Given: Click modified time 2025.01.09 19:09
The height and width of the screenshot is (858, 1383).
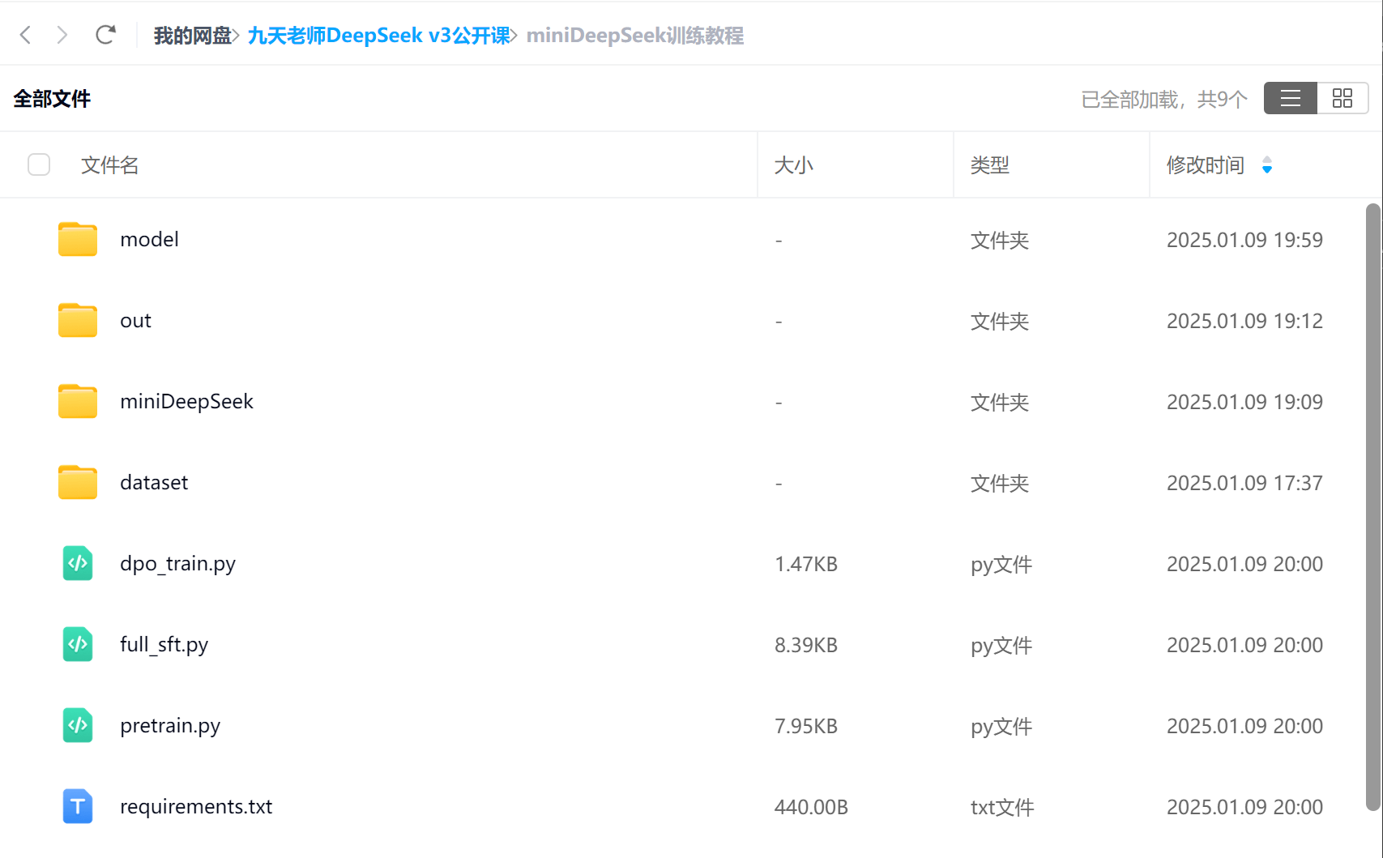Looking at the screenshot, I should tap(1244, 402).
